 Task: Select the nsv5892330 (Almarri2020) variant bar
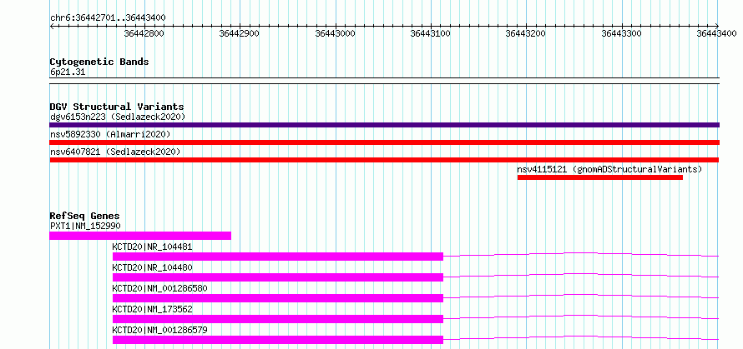pos(384,142)
